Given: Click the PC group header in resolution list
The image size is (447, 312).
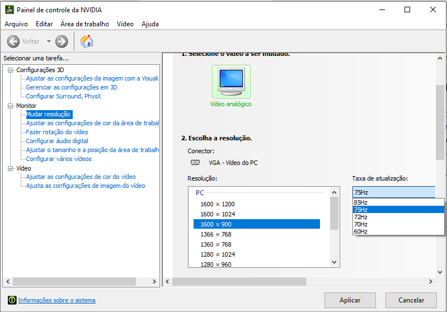Looking at the screenshot, I should [200, 192].
